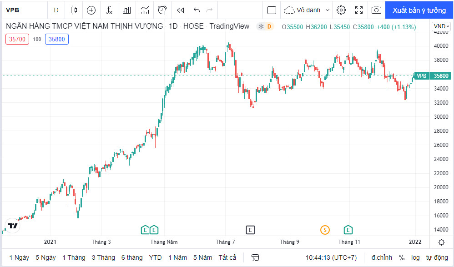Select the 6 tháng range
This screenshot has height=267, width=454.
[132, 257]
